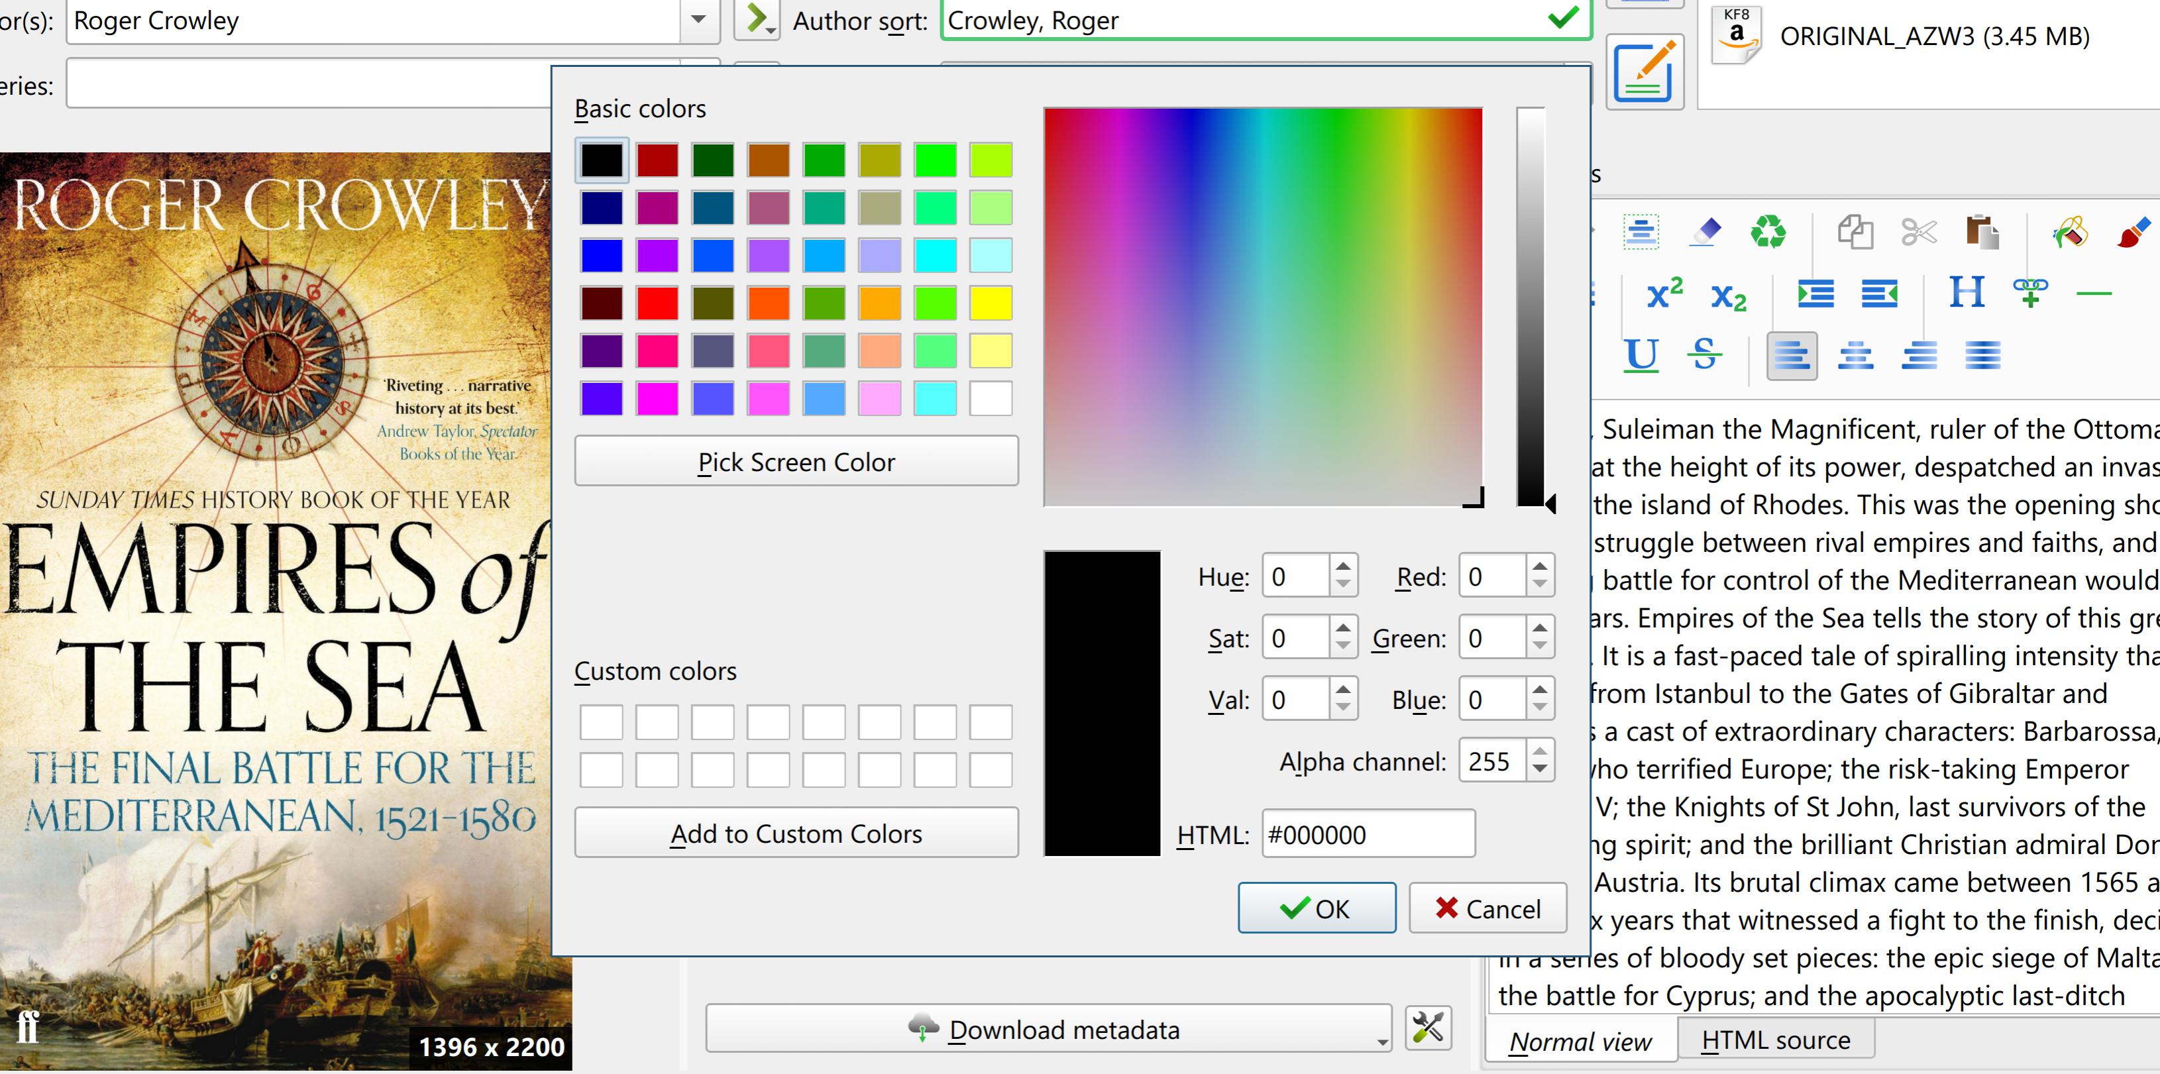Select the magenta basic color swatch
The height and width of the screenshot is (1074, 2160).
coord(657,398)
